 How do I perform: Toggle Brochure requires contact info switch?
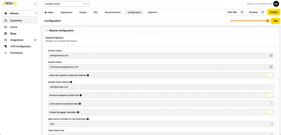coord(269,95)
